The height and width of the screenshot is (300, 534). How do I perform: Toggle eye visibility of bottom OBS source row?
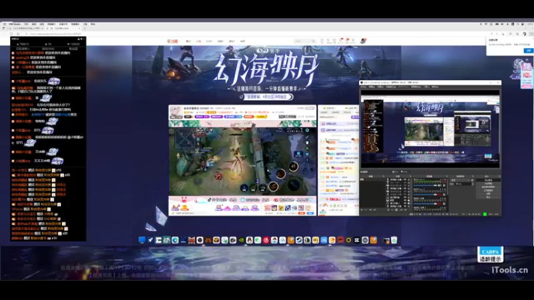click(x=405, y=206)
